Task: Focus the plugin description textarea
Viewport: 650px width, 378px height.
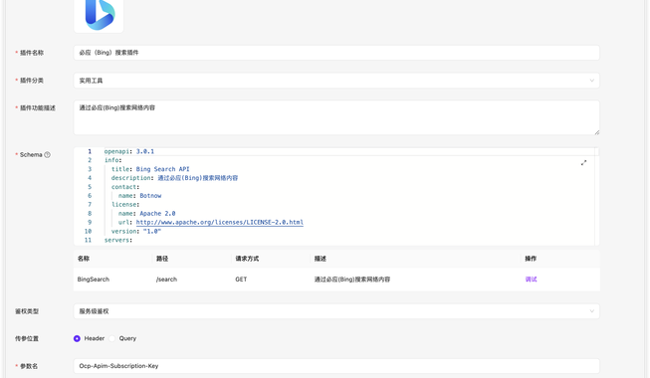Action: pos(336,117)
